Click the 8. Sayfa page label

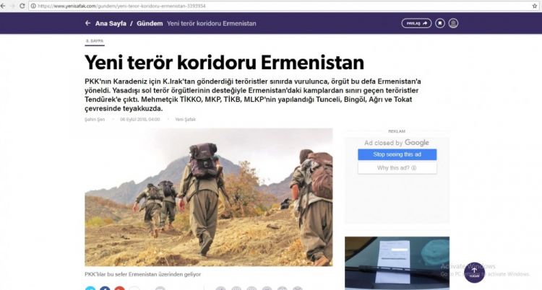[x=95, y=42]
